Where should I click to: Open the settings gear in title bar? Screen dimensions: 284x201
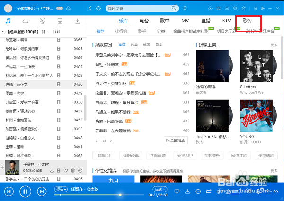coord(243,9)
